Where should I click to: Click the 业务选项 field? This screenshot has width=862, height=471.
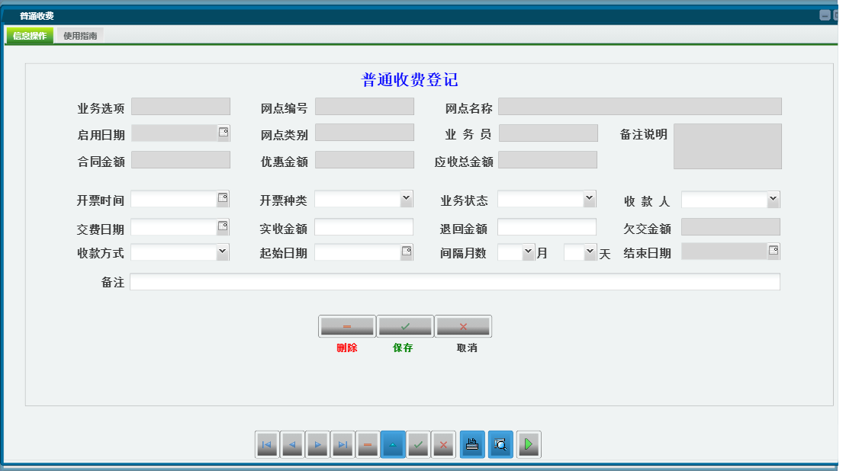(x=181, y=107)
